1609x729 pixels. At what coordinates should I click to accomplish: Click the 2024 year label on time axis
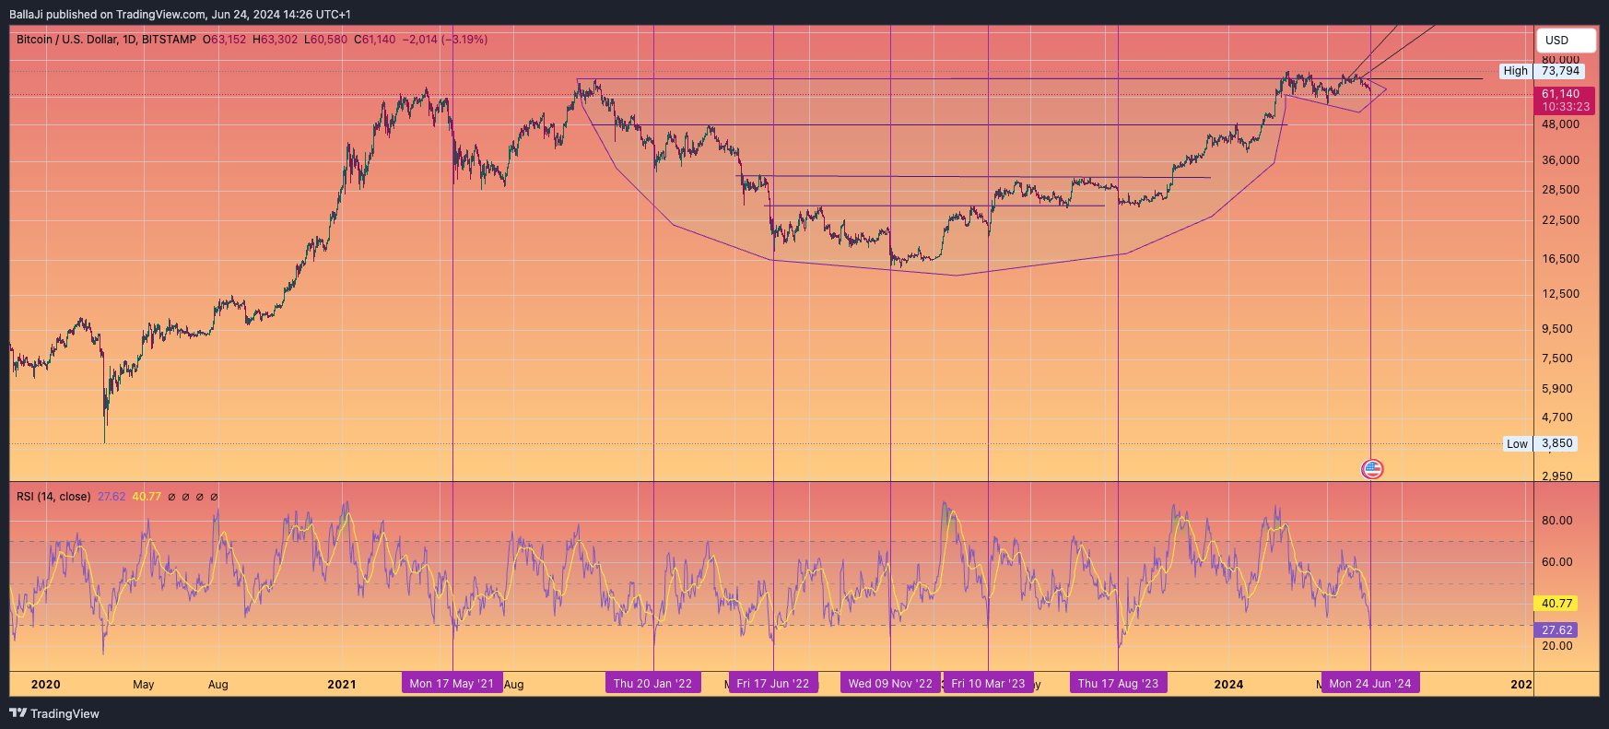coord(1228,684)
